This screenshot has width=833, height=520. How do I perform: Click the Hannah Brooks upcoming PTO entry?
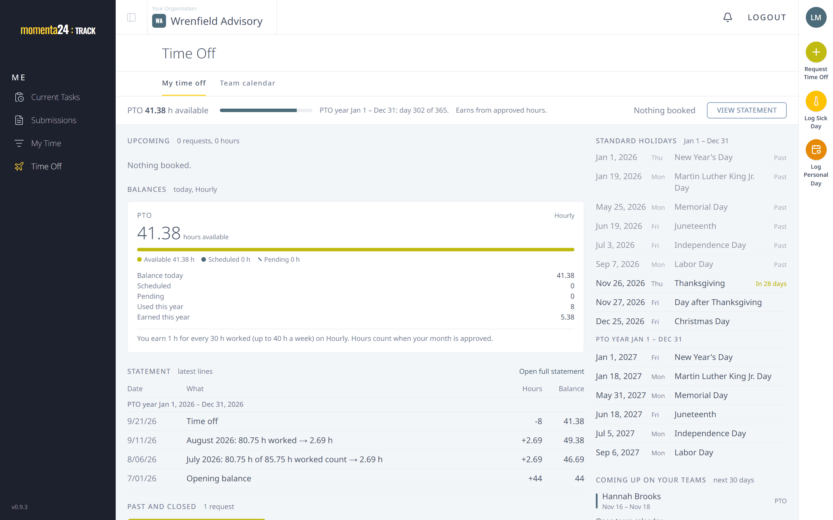tap(691, 501)
